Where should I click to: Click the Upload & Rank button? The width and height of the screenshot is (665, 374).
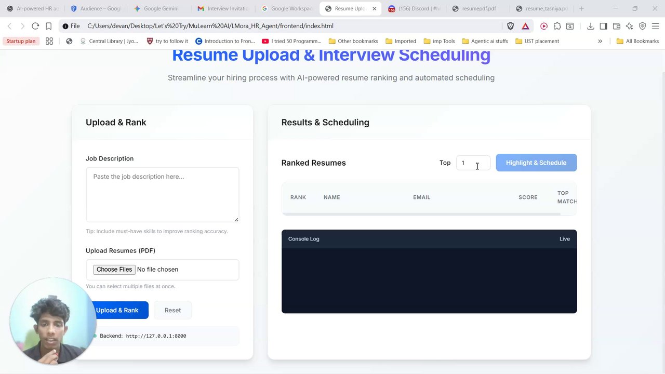point(117,310)
